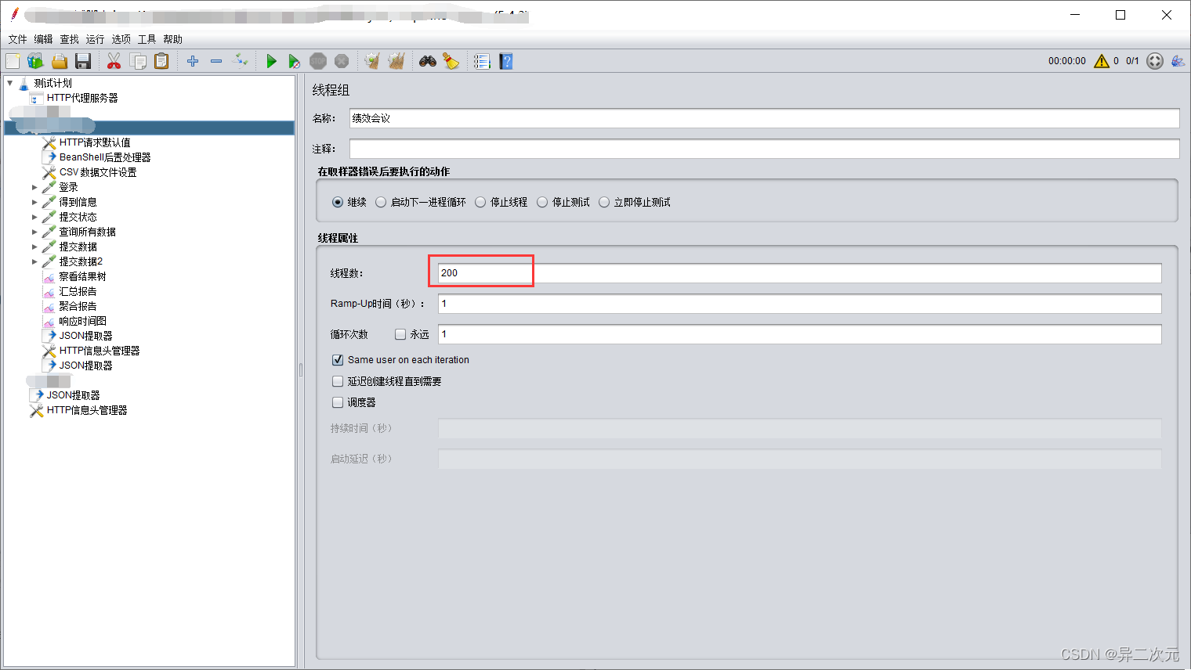Open Function Helper list icon
Screen dimensions: 1191x670
pos(482,61)
